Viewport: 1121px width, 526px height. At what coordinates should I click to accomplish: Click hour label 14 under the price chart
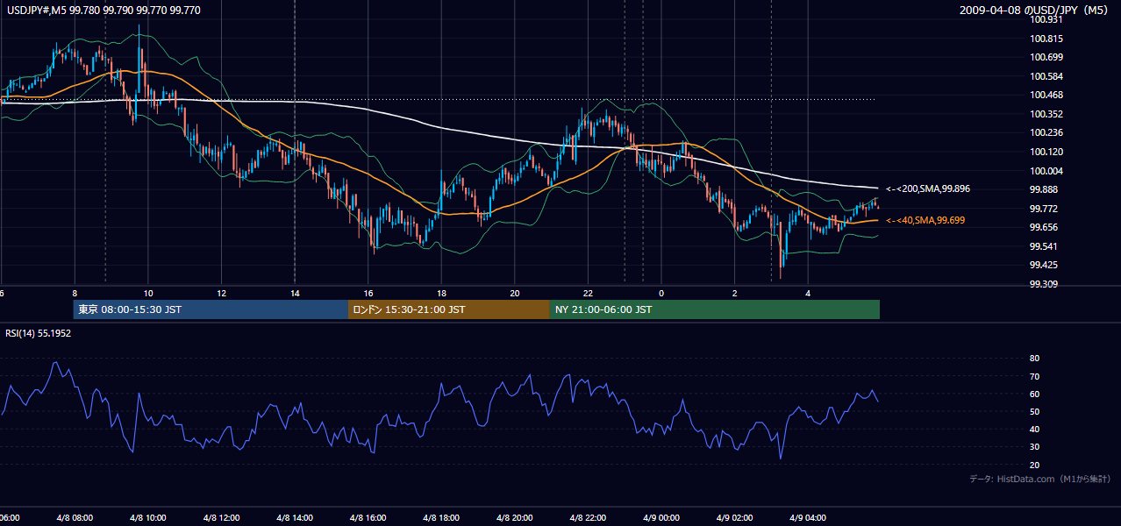coord(295,293)
